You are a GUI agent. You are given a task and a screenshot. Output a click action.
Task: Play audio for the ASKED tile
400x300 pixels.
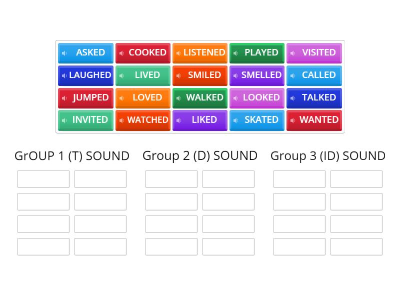pyautogui.click(x=64, y=53)
